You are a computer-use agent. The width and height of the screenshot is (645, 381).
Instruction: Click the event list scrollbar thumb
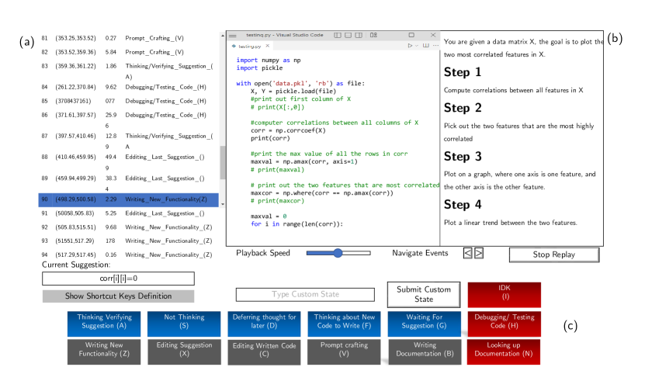point(223,162)
